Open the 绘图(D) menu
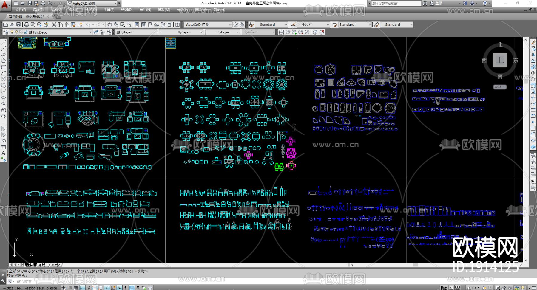Screen dimensions: 537x290 [x=127, y=10]
